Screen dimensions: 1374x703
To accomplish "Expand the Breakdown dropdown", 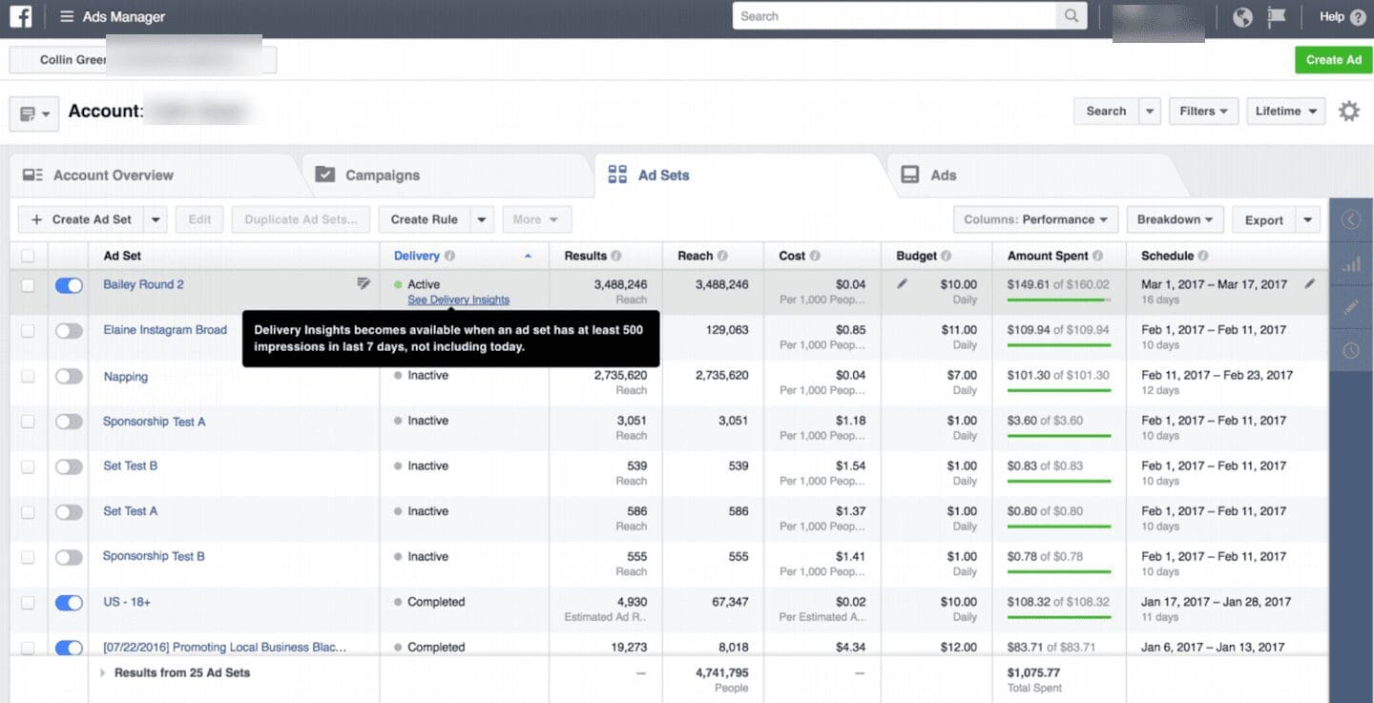I will tap(1174, 219).
